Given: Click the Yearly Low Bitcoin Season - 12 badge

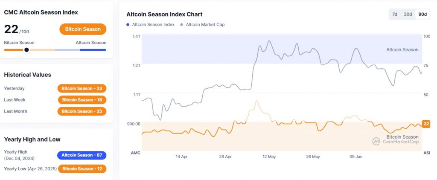Looking at the screenshot, I should coord(82,168).
